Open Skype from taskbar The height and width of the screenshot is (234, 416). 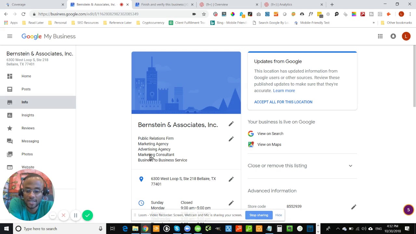click(x=177, y=229)
